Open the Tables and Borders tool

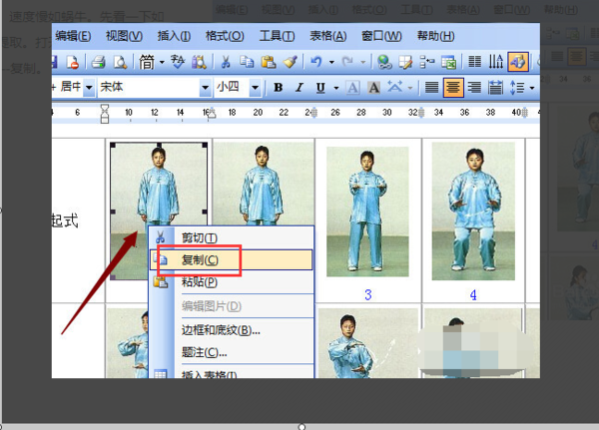405,62
